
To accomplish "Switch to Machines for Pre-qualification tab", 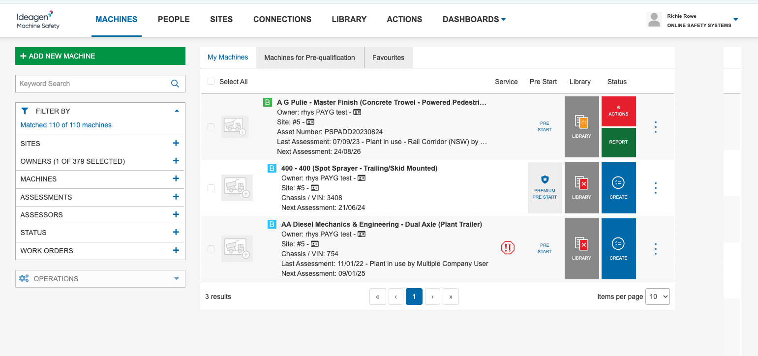I will coord(309,58).
